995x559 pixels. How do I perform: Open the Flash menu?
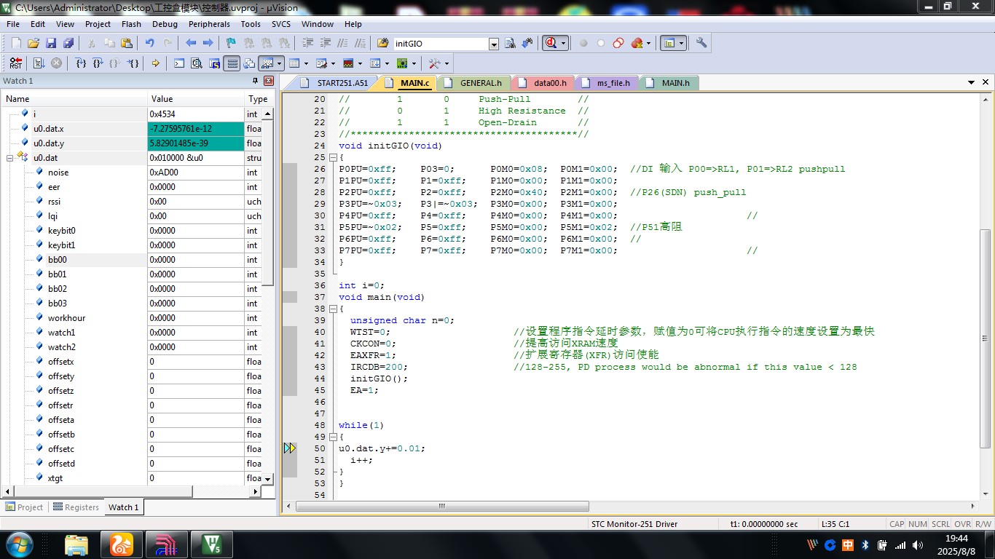(131, 24)
